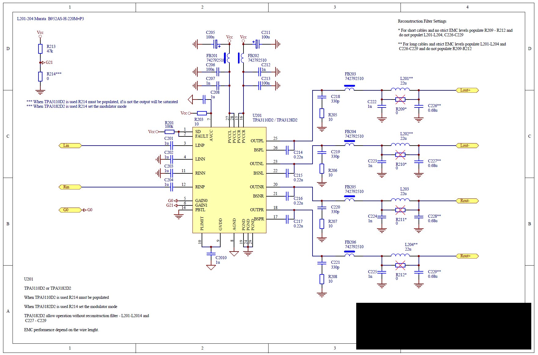Viewport: 538px width, 355px height.
Task: Select capacitor C205 100u symbol
Action: 216,44
